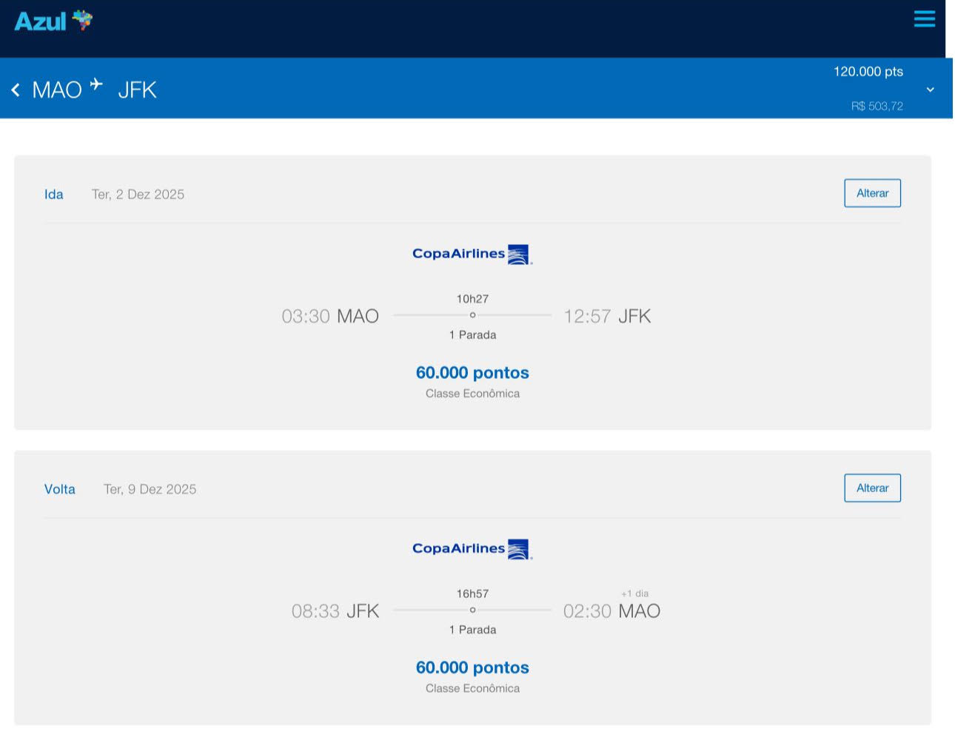Click the Azul logo
Image resolution: width=955 pixels, height=737 pixels.
point(53,21)
